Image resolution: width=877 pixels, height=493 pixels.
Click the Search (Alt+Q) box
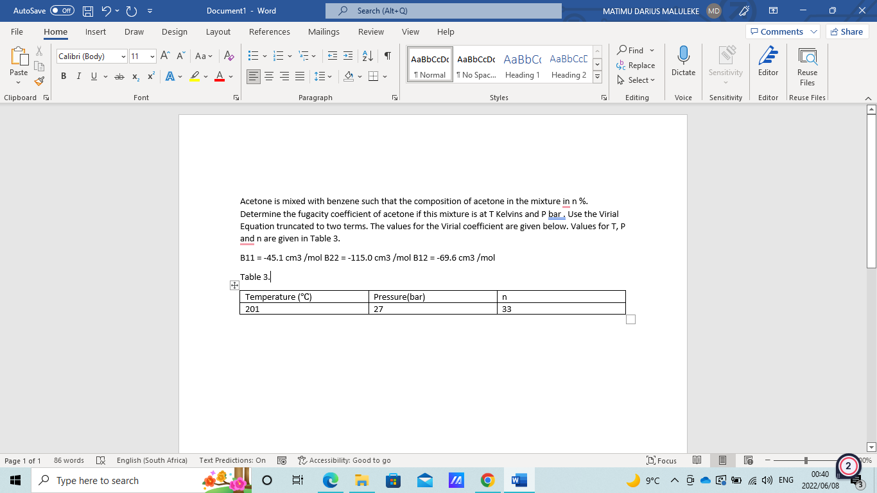pos(443,11)
